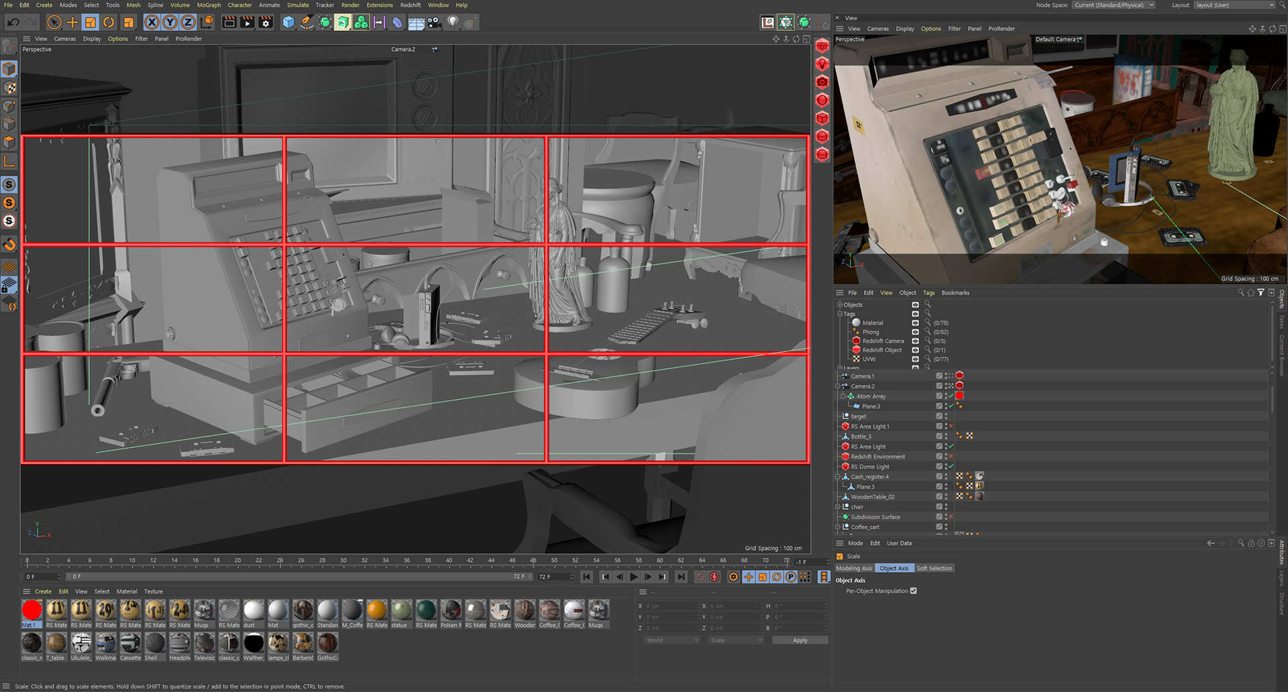Click the Texture mode checker icon

coord(9,87)
